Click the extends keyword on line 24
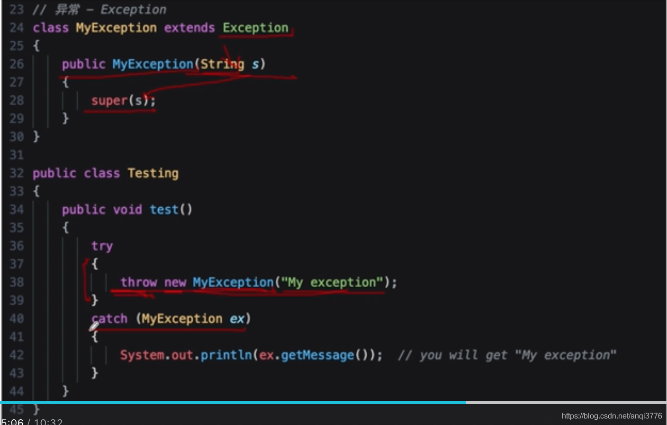This screenshot has height=425, width=667. coord(189,28)
